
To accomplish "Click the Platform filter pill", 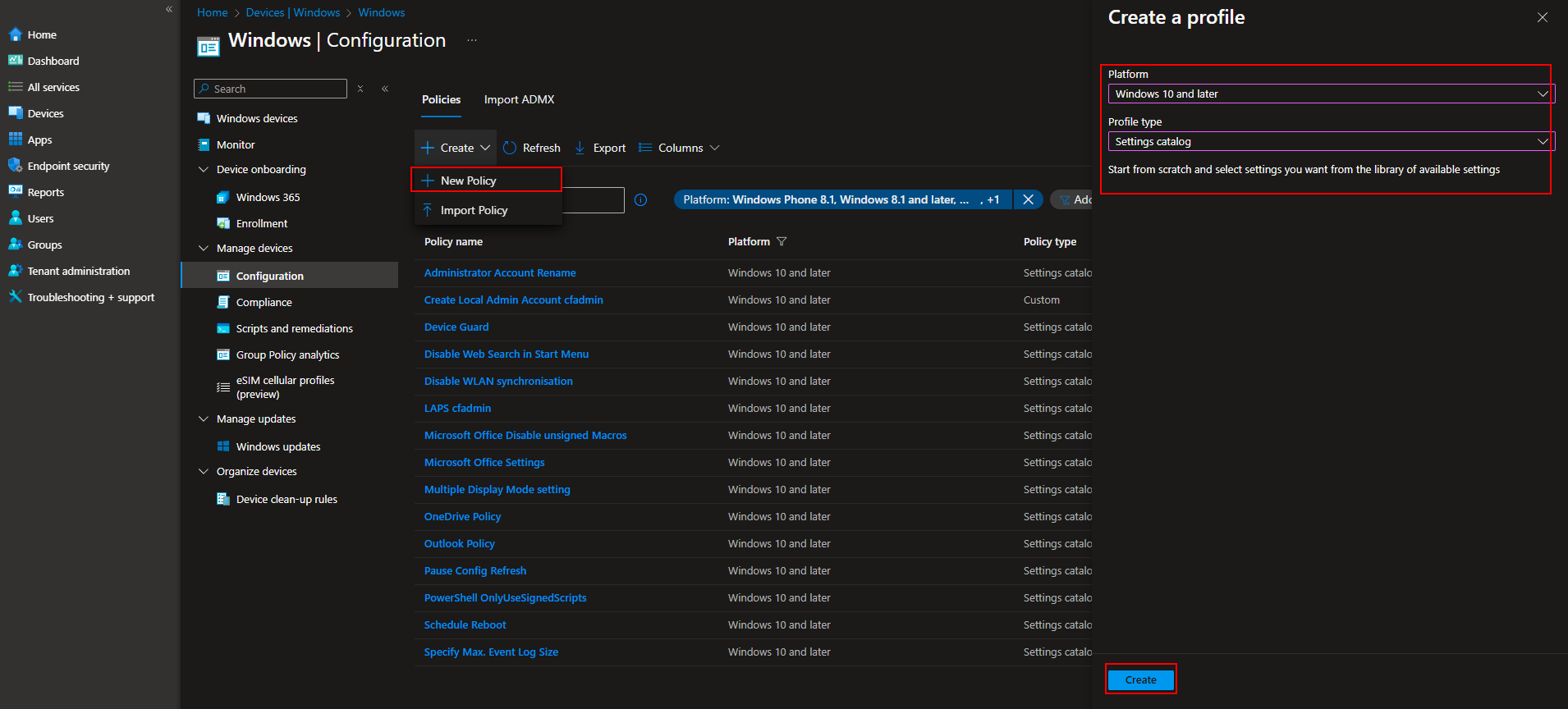I will point(843,199).
